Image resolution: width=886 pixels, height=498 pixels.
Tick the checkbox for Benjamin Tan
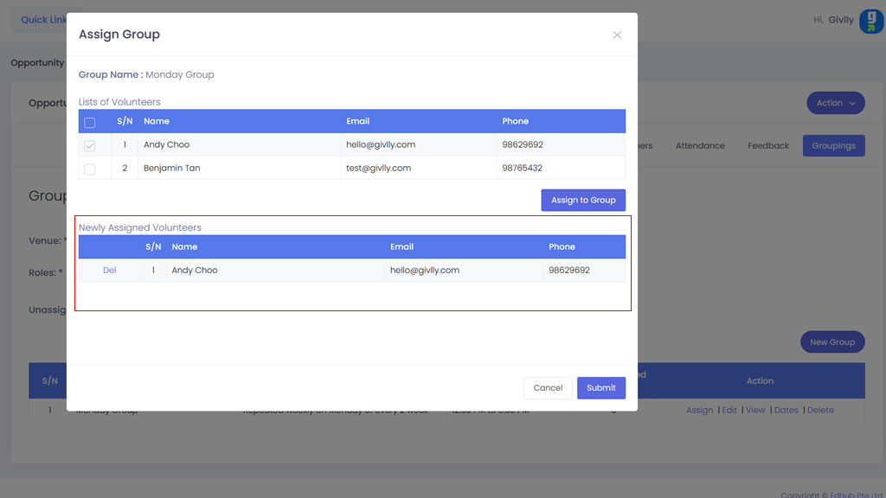90,169
